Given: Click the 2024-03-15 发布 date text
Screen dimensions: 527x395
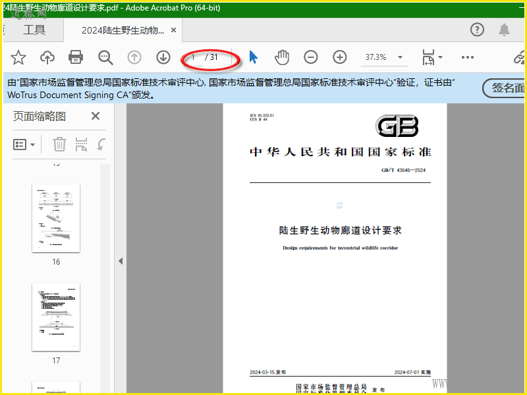Looking at the screenshot, I should [x=268, y=372].
